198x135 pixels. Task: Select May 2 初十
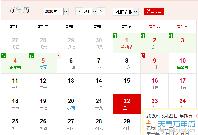[x=154, y=43]
